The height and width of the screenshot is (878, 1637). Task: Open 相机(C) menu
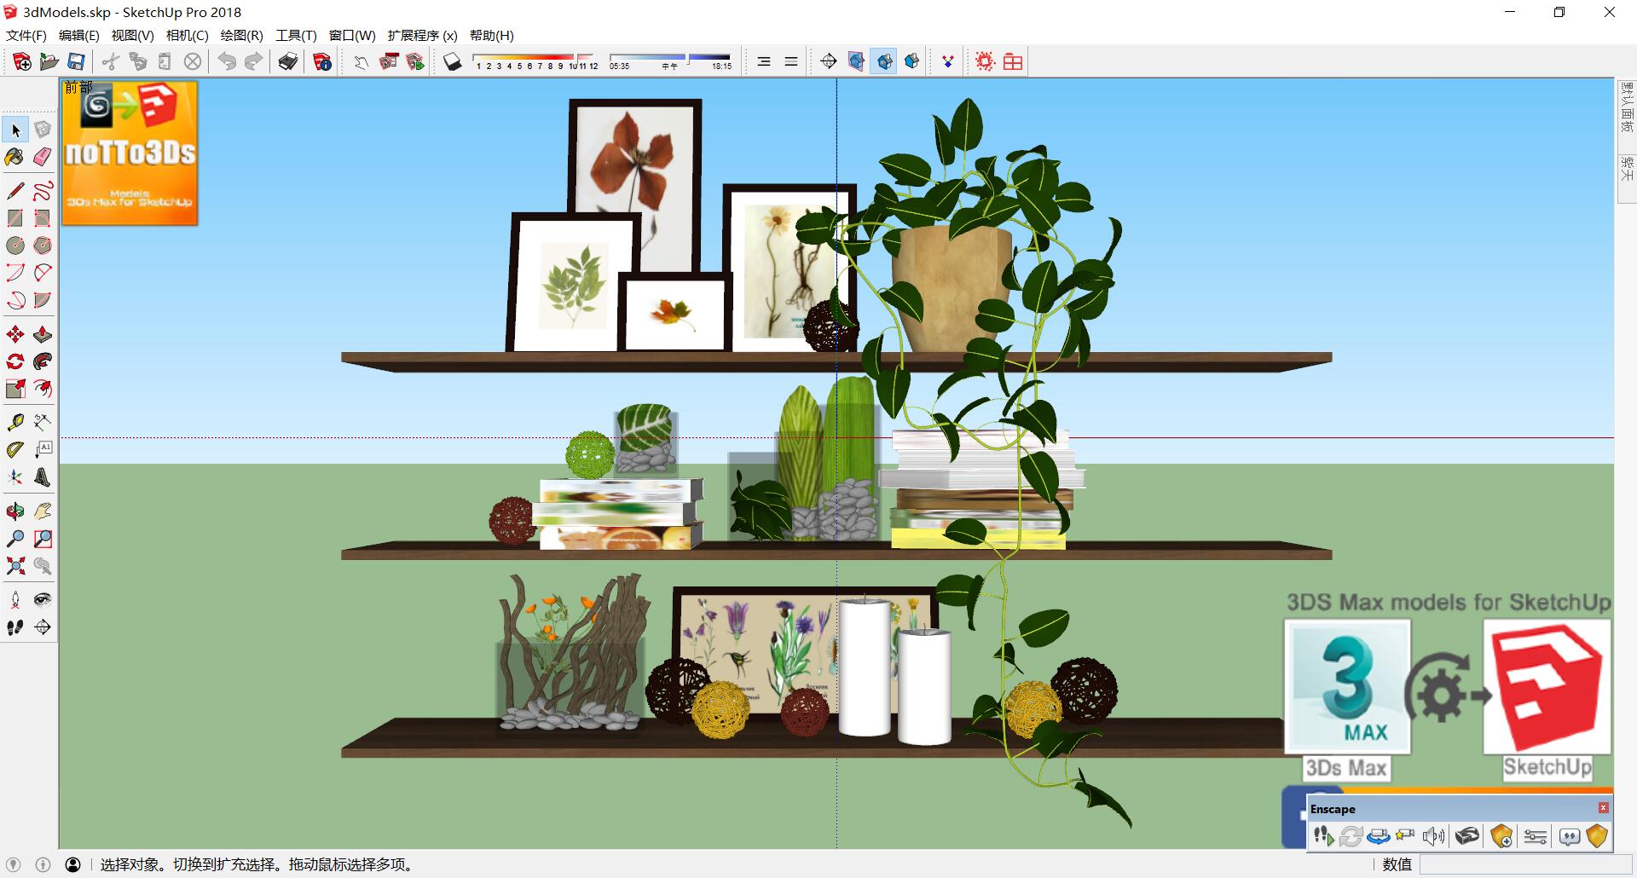pyautogui.click(x=187, y=36)
